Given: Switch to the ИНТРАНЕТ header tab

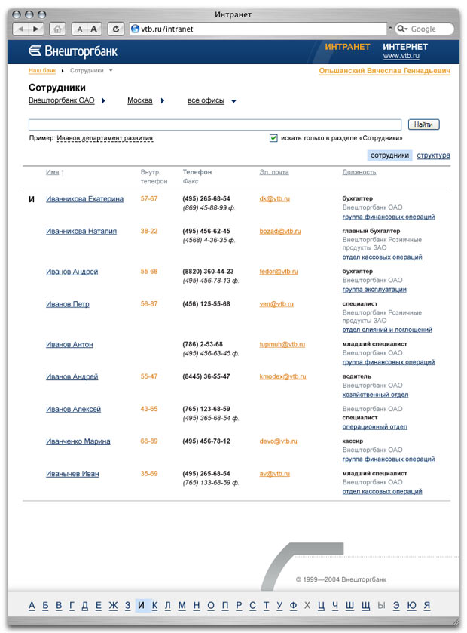Looking at the screenshot, I should 347,47.
